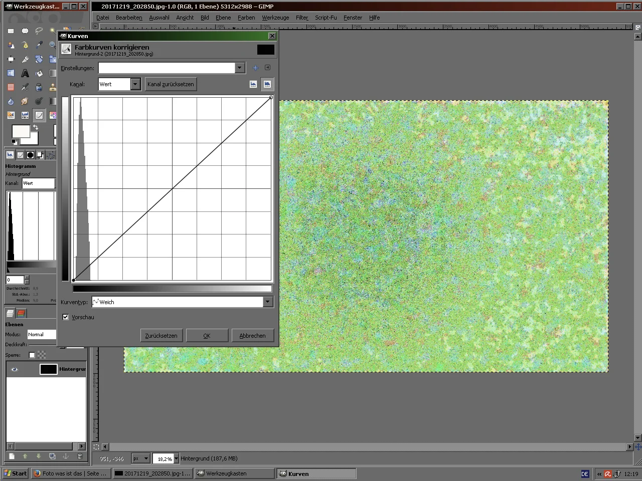Select the Smudge finger tool
Image resolution: width=642 pixels, height=481 pixels.
25,101
